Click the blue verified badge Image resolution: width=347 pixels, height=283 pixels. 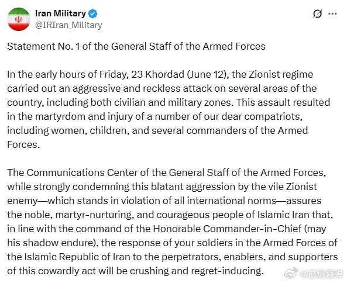(92, 13)
